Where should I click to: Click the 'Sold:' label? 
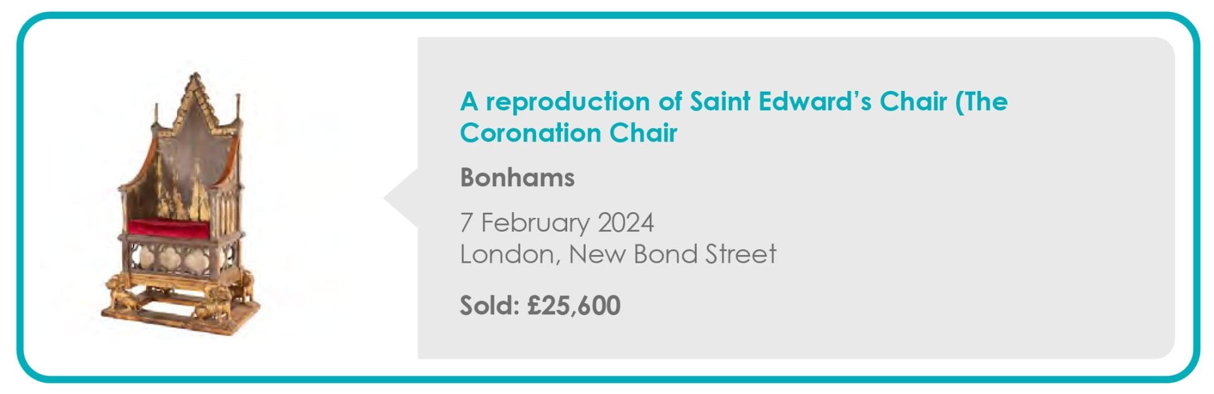click(489, 306)
